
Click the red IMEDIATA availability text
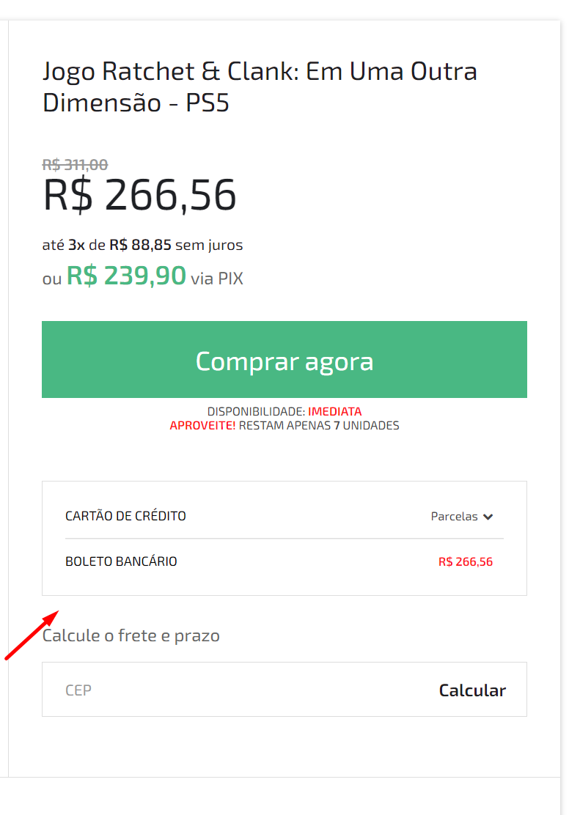pos(334,412)
